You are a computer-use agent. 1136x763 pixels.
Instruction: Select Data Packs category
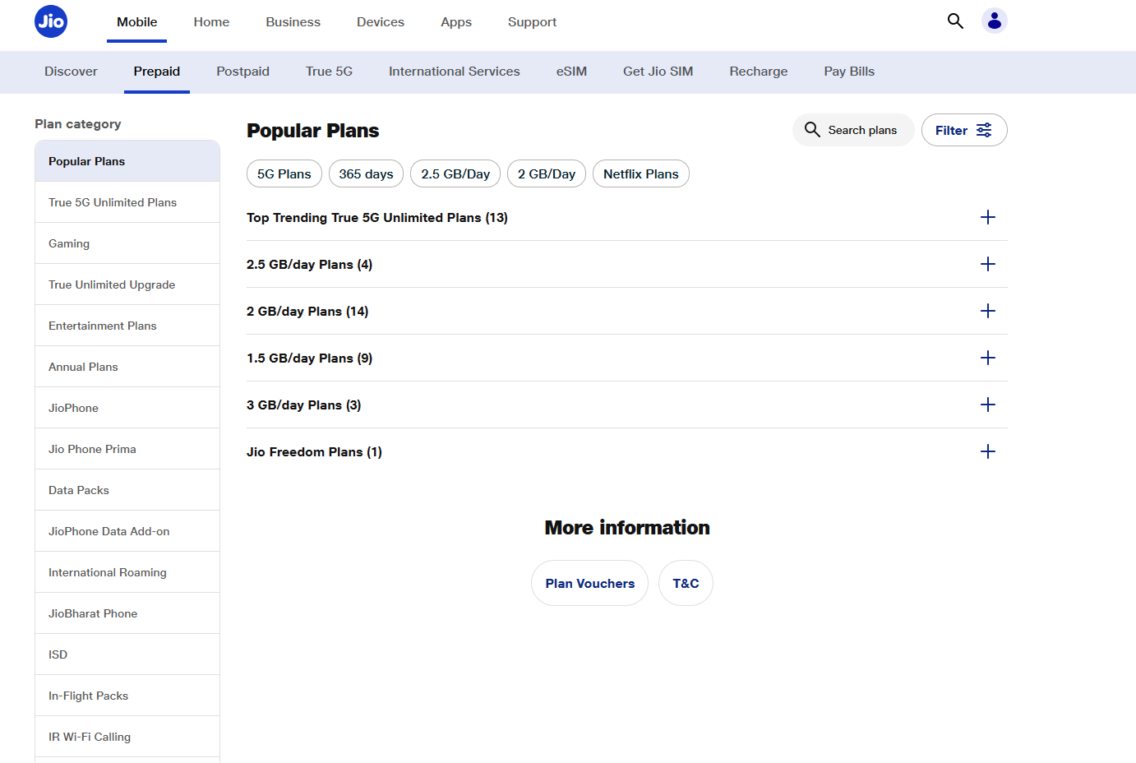coord(127,490)
